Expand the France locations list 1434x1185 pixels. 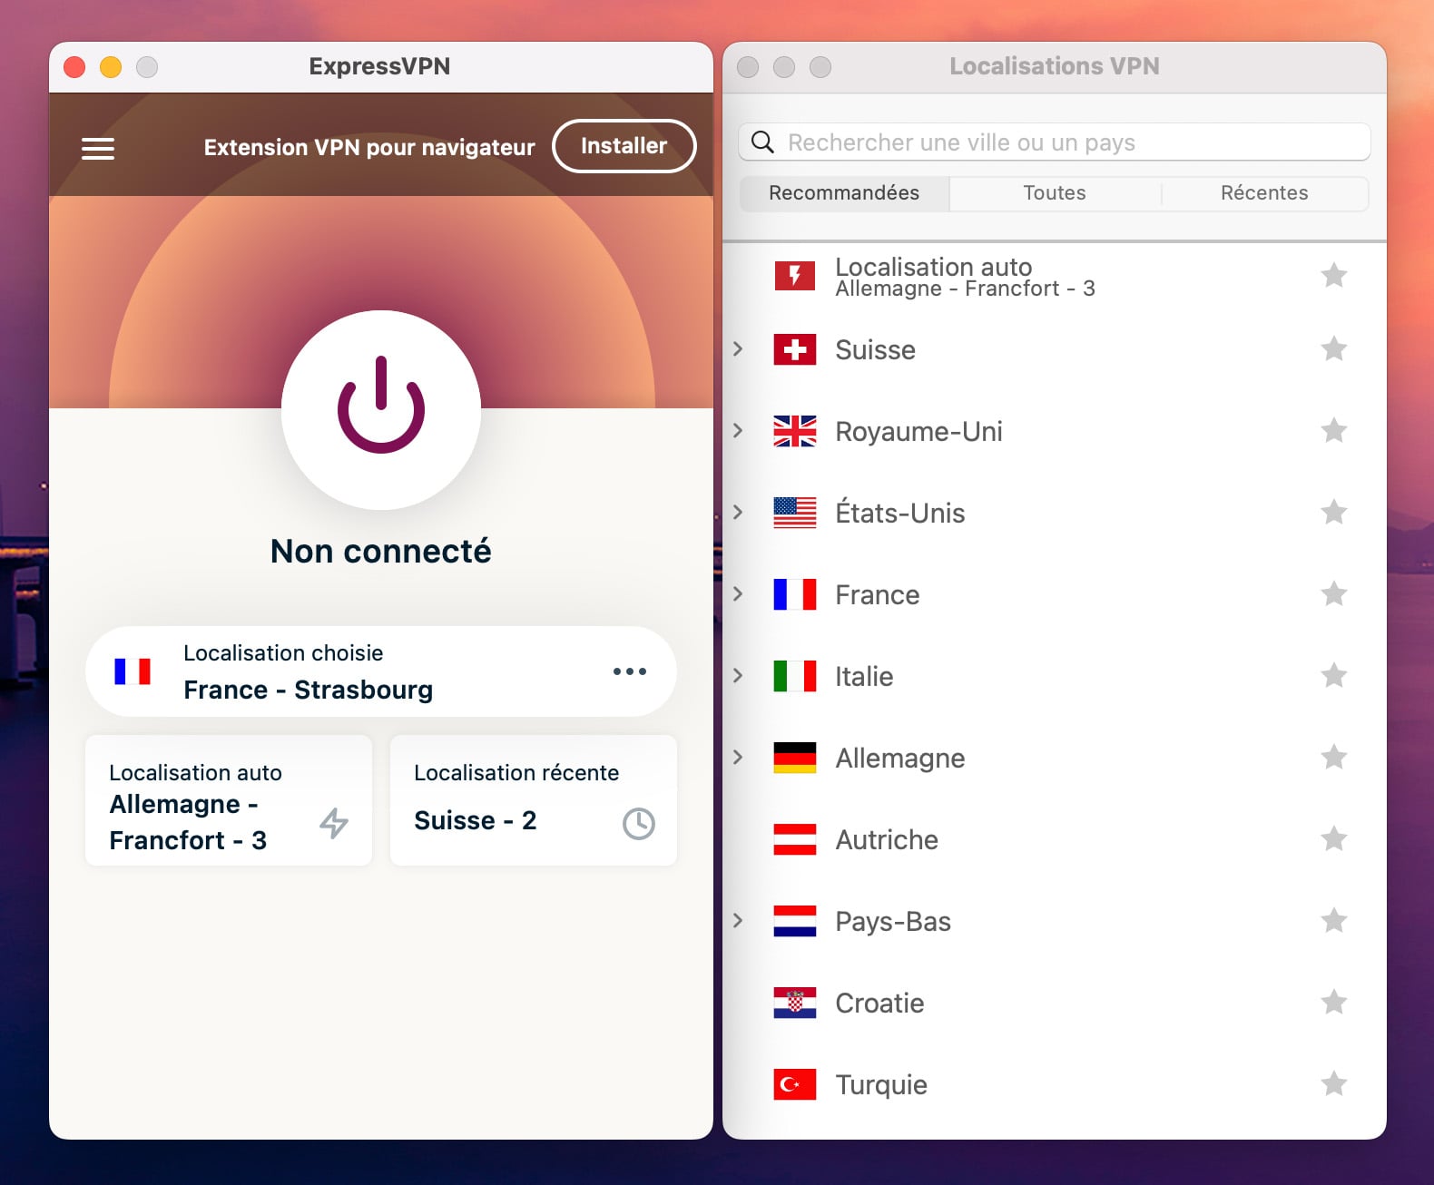[738, 594]
